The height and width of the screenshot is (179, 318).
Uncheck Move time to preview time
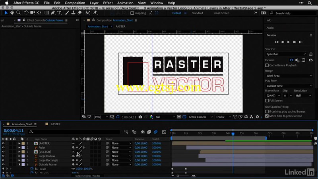pos(267,116)
